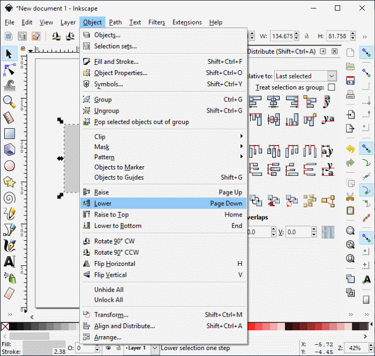375x356 pixels.
Task: Select the Measure ruler tool
Action: [9, 118]
